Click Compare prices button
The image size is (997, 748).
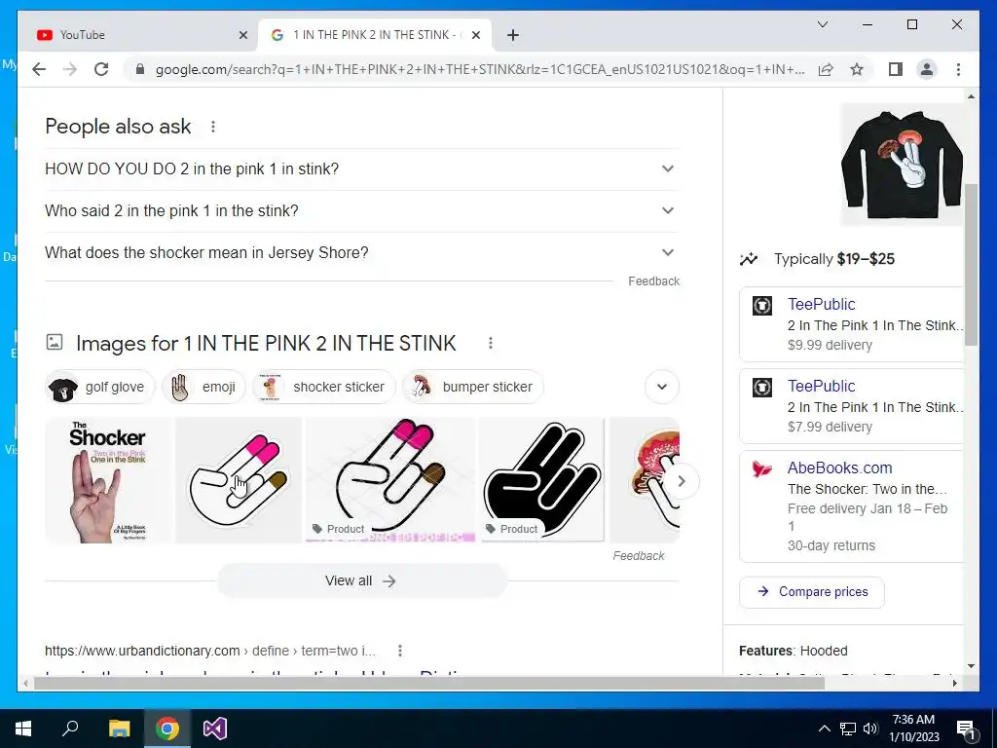tap(811, 592)
